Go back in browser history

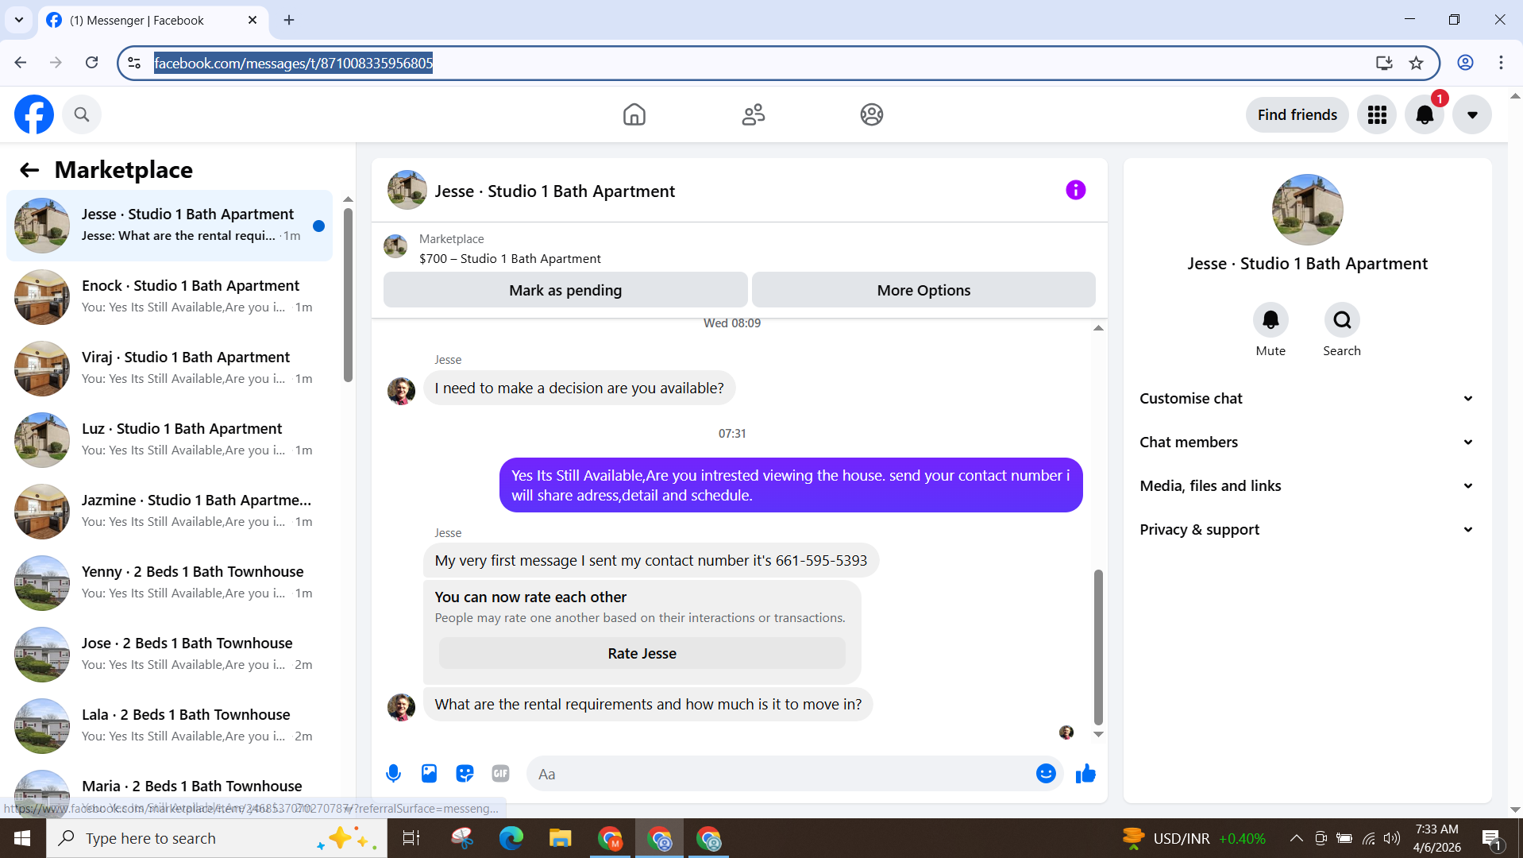click(x=21, y=63)
